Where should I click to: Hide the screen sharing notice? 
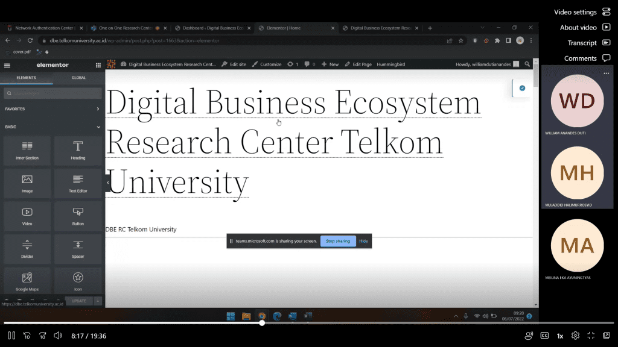[363, 241]
